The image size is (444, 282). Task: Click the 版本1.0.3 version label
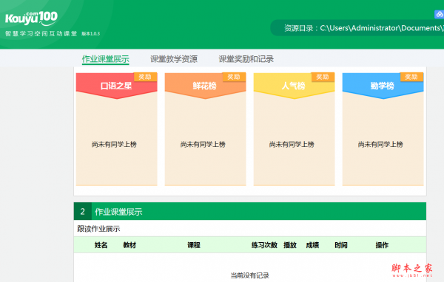point(90,34)
